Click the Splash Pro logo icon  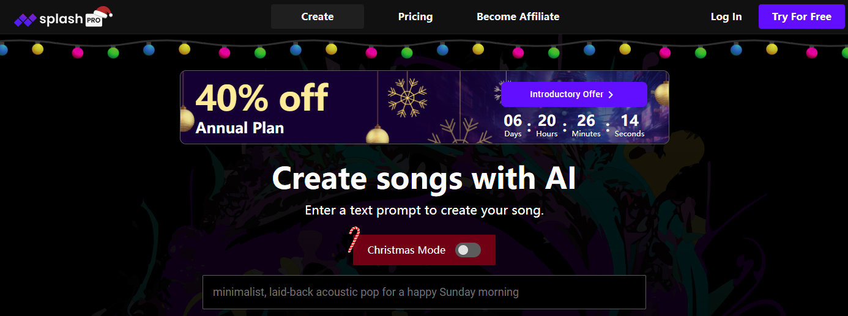tap(26, 20)
